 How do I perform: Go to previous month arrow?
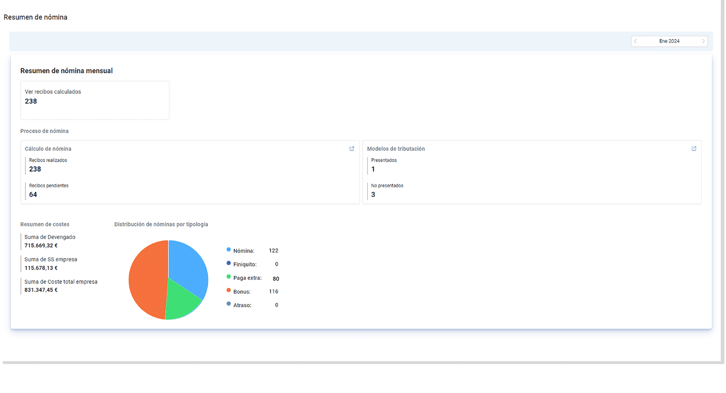(635, 41)
